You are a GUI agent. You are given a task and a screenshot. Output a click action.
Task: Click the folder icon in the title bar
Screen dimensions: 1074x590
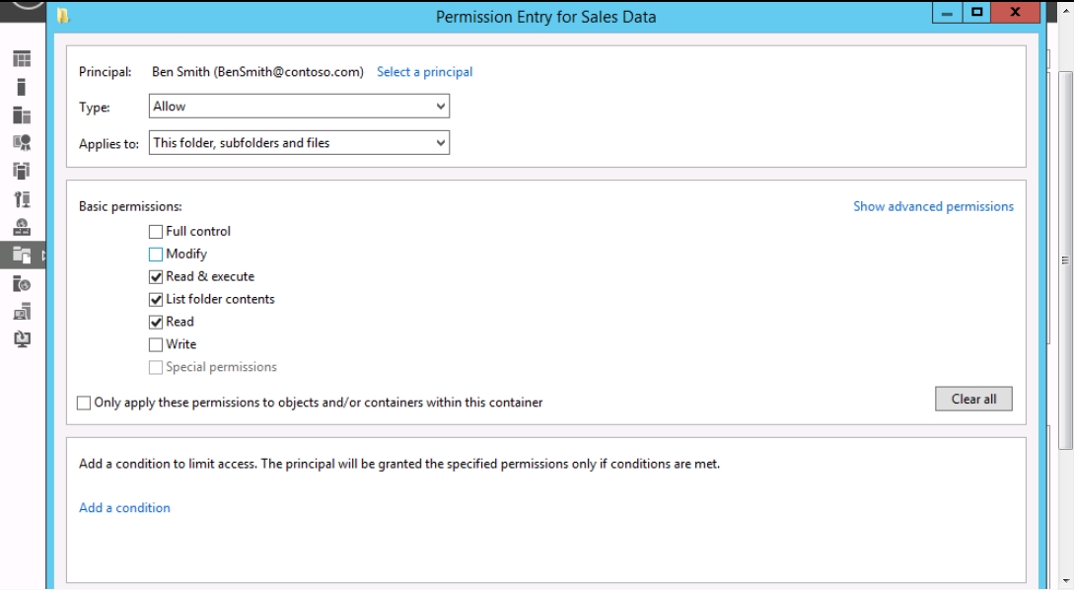pos(64,16)
